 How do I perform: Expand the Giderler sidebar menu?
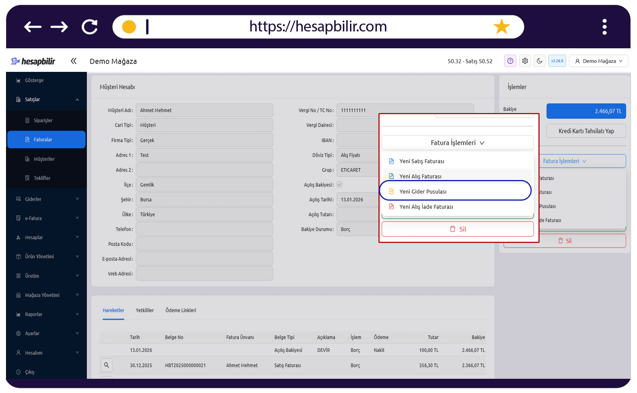46,199
